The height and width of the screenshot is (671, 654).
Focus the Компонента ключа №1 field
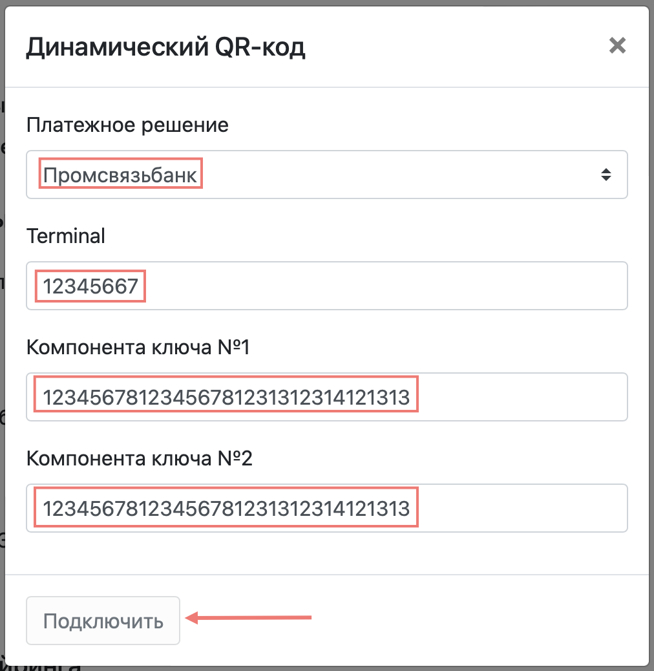[327, 397]
